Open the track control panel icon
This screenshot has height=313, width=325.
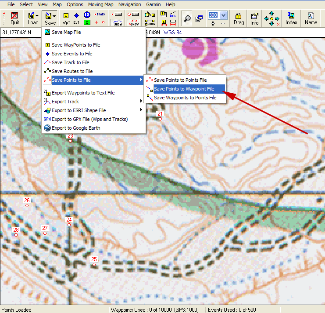(x=117, y=15)
